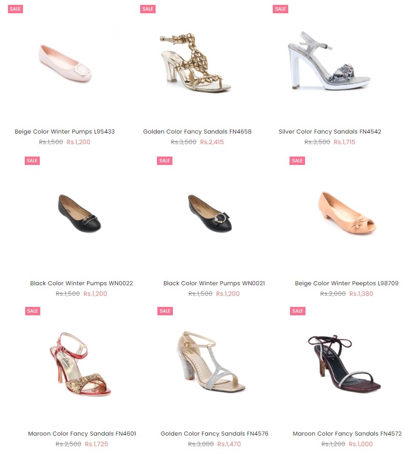Click the SALE badge on maroon FN4572 sandals
This screenshot has height=463, width=416.
click(298, 311)
